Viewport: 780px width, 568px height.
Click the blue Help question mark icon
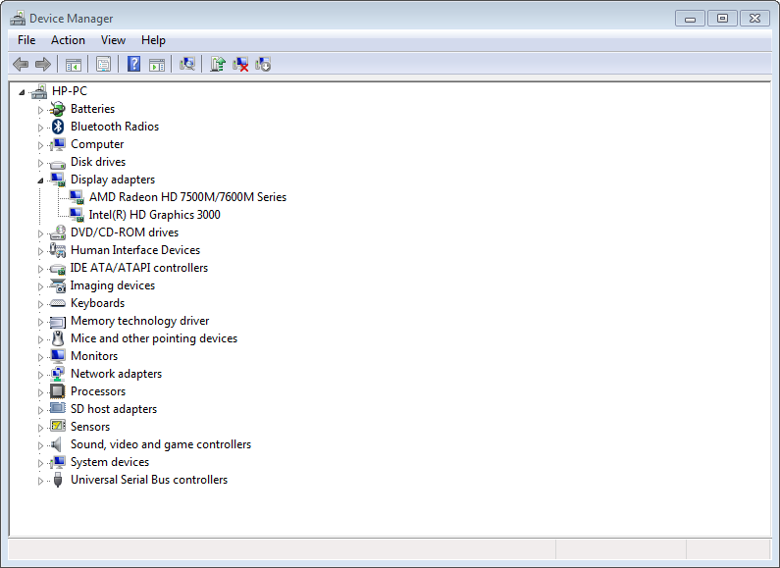pos(133,64)
